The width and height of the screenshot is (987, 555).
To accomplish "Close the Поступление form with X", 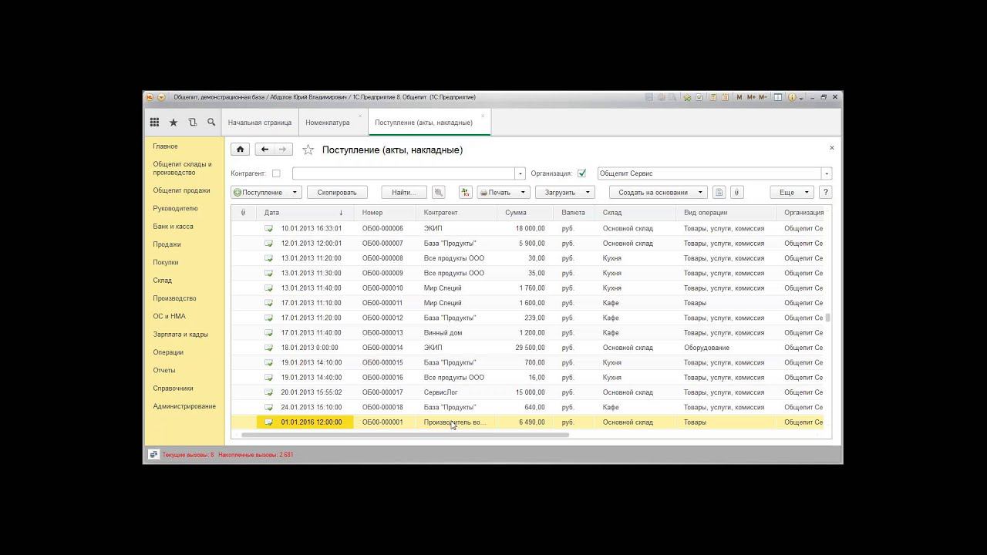I will [x=831, y=147].
